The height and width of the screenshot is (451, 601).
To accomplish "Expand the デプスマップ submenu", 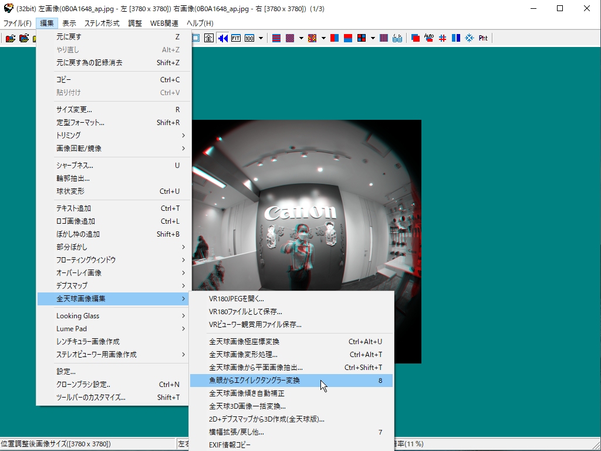I will (x=114, y=285).
